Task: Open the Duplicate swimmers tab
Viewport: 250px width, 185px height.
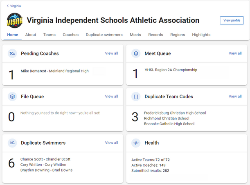Action: (104, 35)
